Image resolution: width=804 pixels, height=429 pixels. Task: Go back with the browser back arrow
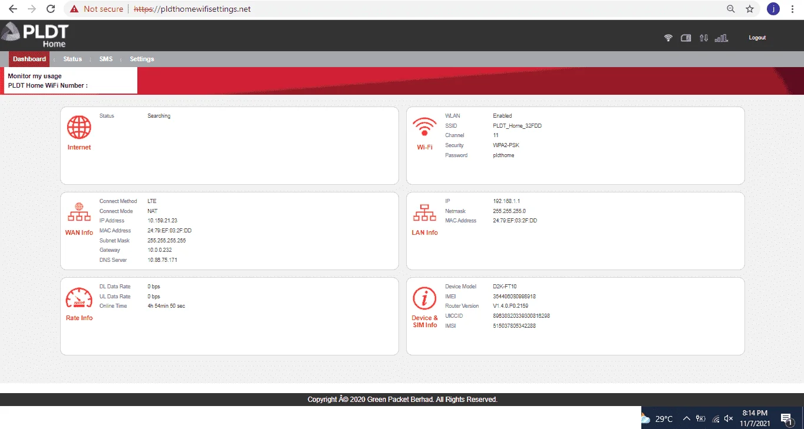point(13,9)
